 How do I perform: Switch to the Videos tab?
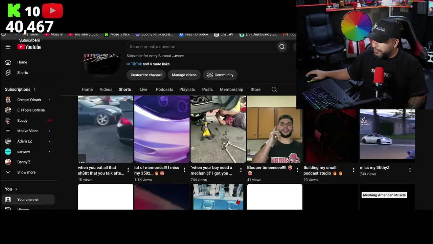click(x=106, y=89)
